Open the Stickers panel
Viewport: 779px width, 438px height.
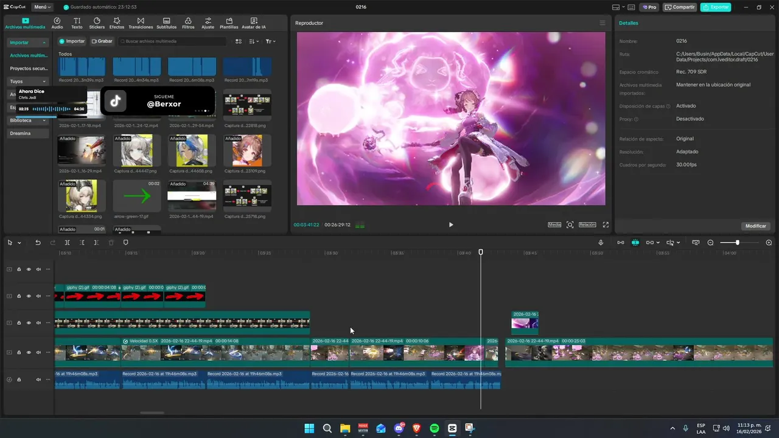(x=97, y=23)
